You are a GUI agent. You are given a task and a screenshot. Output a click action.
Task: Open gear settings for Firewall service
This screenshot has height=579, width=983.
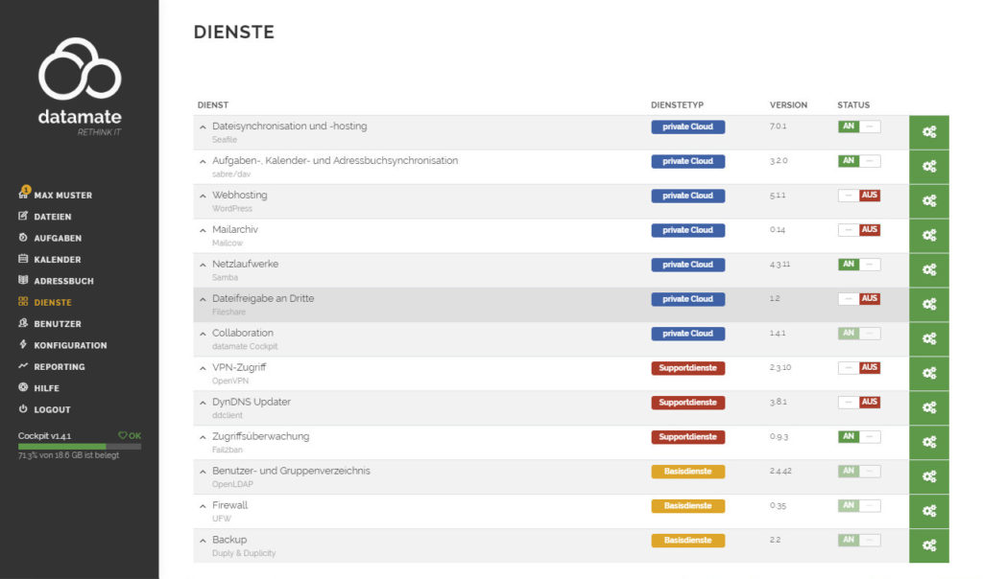(x=928, y=511)
